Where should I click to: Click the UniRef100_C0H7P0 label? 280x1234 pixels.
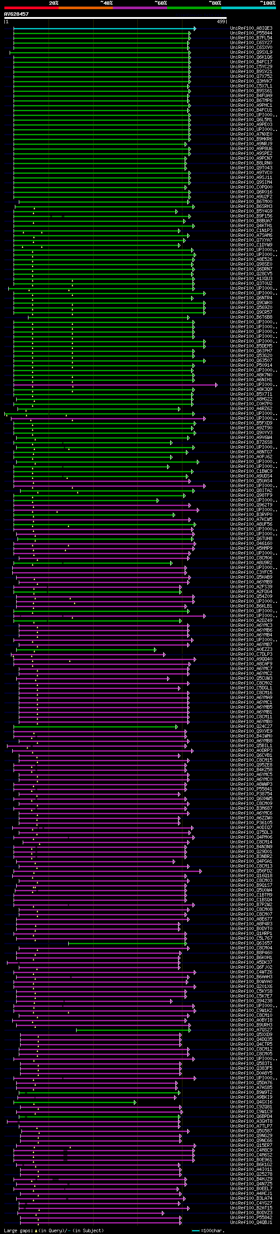coord(251,404)
